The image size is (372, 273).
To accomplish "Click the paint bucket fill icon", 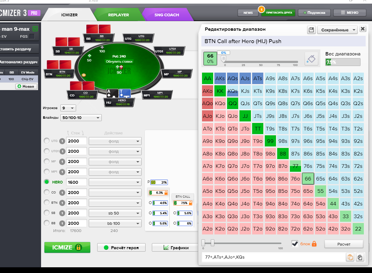I will coord(312,58).
